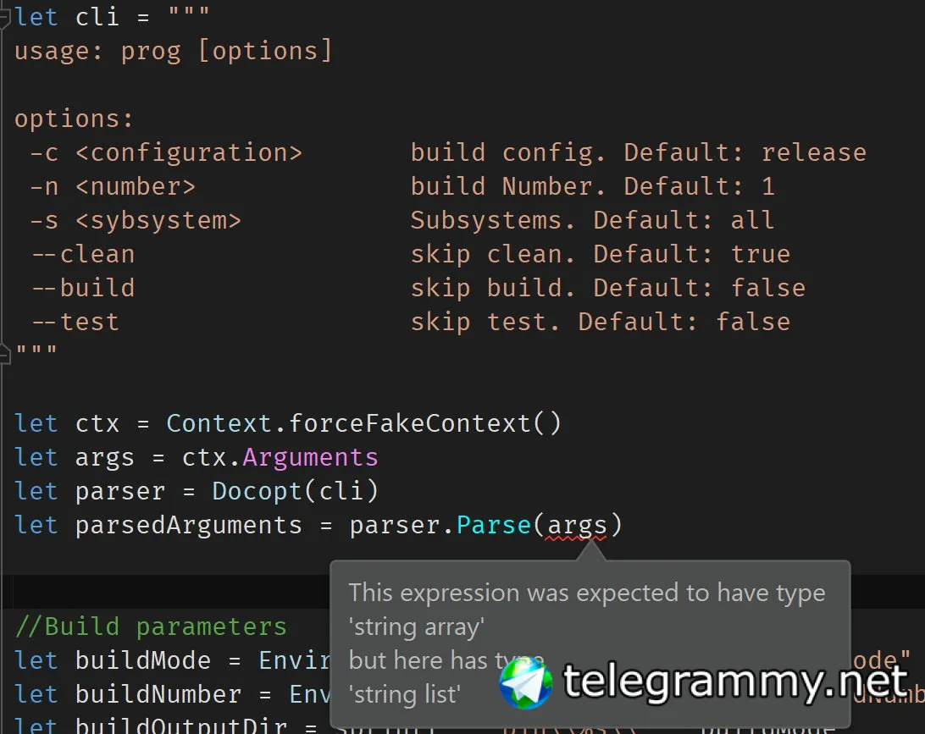Click the pink 'Arguments' property
Viewport: 925px width, 734px height.
coord(310,458)
